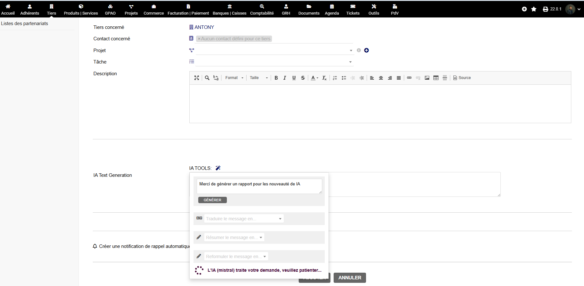Image resolution: width=584 pixels, height=286 pixels.
Task: Click the quick add plus icon in the top bar
Action: tap(524, 9)
